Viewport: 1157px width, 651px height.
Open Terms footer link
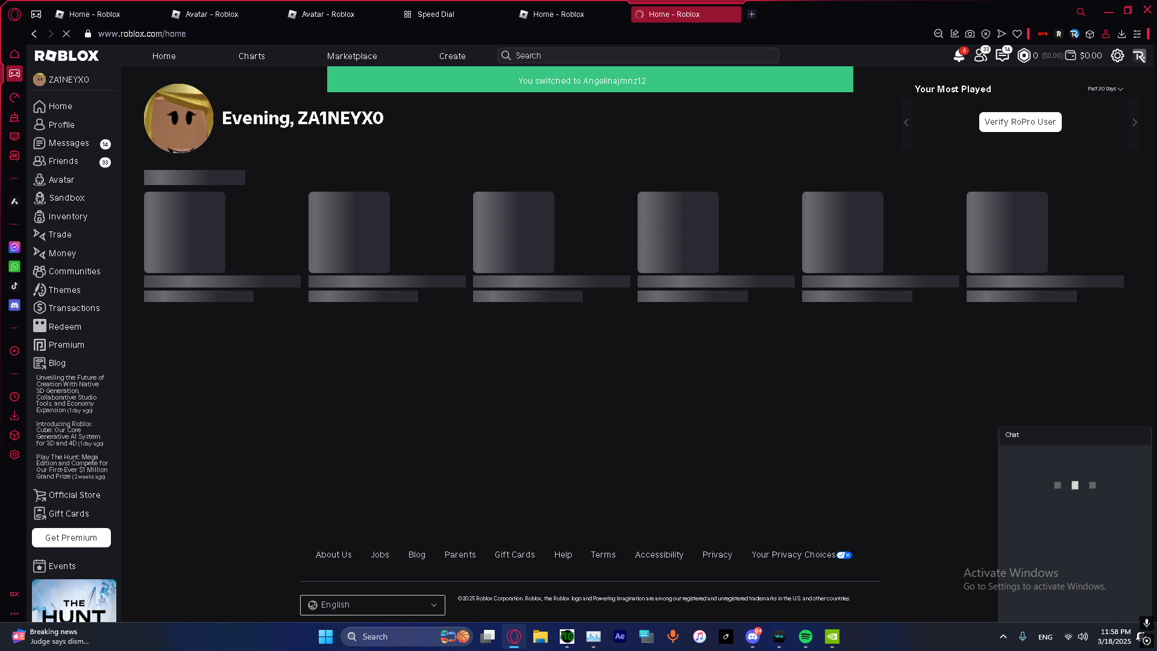coord(603,555)
